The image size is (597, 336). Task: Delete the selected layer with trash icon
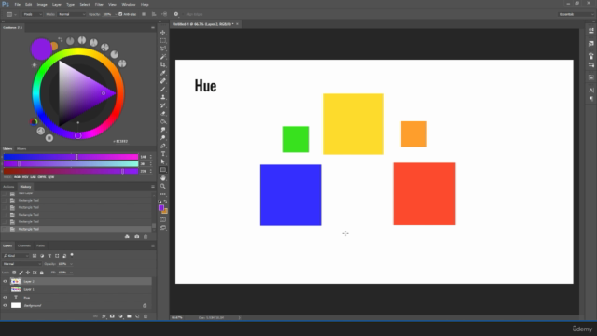146,316
